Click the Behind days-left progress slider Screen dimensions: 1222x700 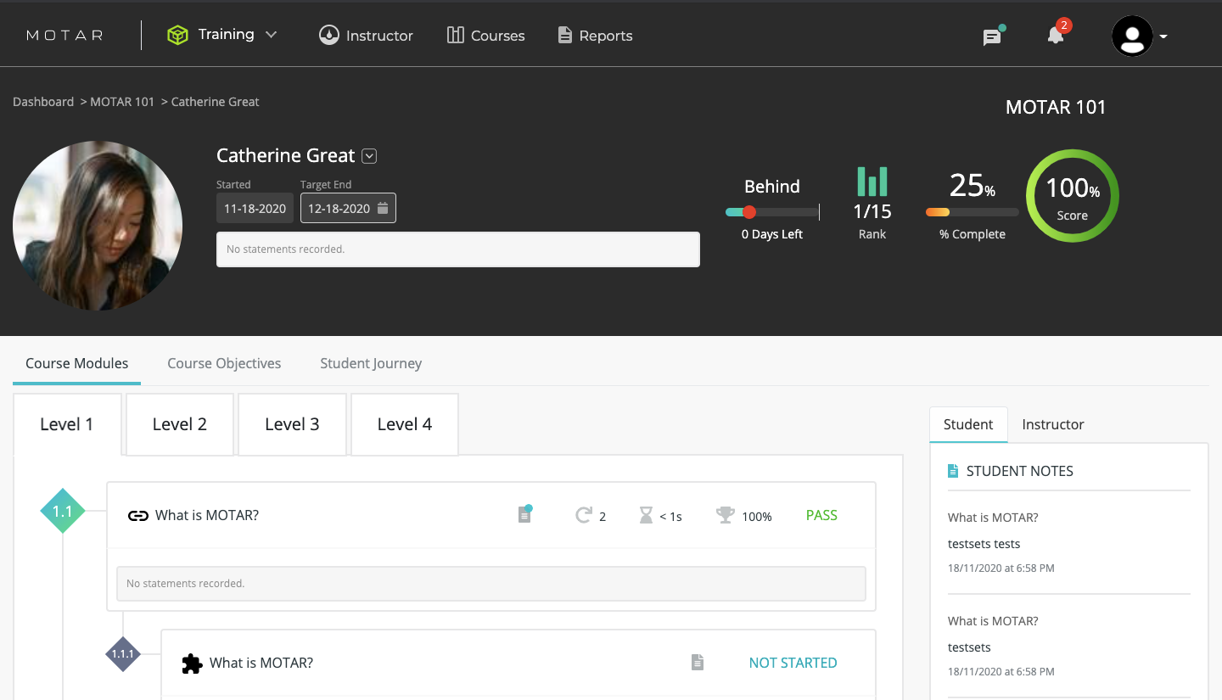point(772,212)
